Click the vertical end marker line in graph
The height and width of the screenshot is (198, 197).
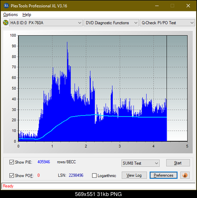pyautogui.click(x=167, y=88)
